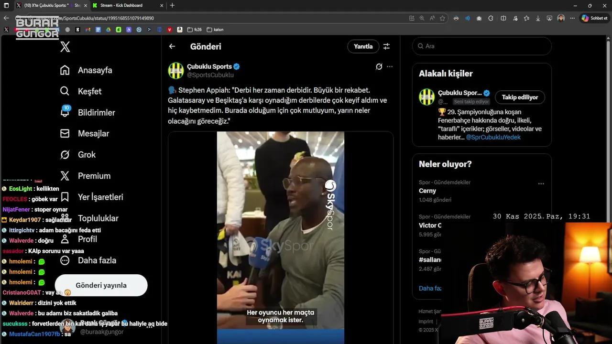Click screenshot camera extension icon
The image size is (612, 344).
coord(479,18)
